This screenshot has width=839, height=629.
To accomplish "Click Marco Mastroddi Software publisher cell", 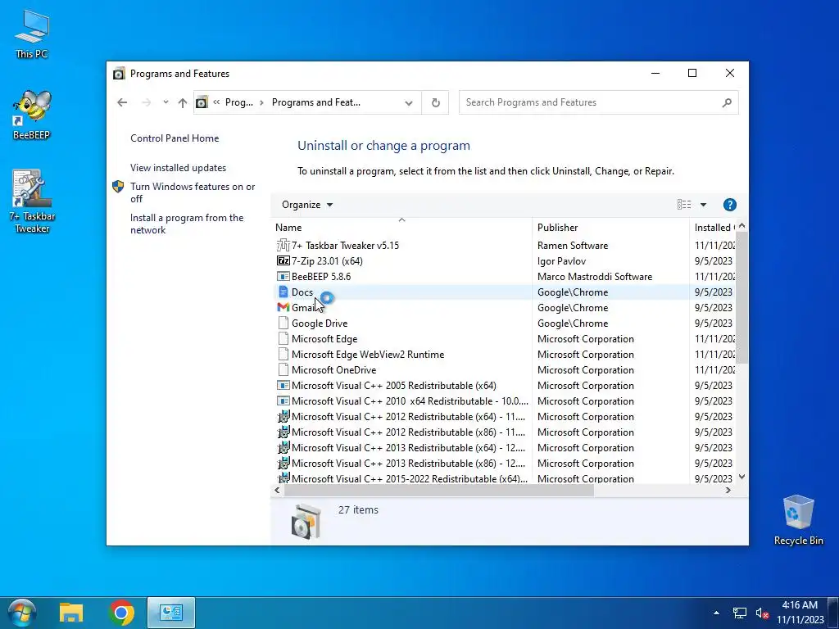I will pyautogui.click(x=595, y=277).
